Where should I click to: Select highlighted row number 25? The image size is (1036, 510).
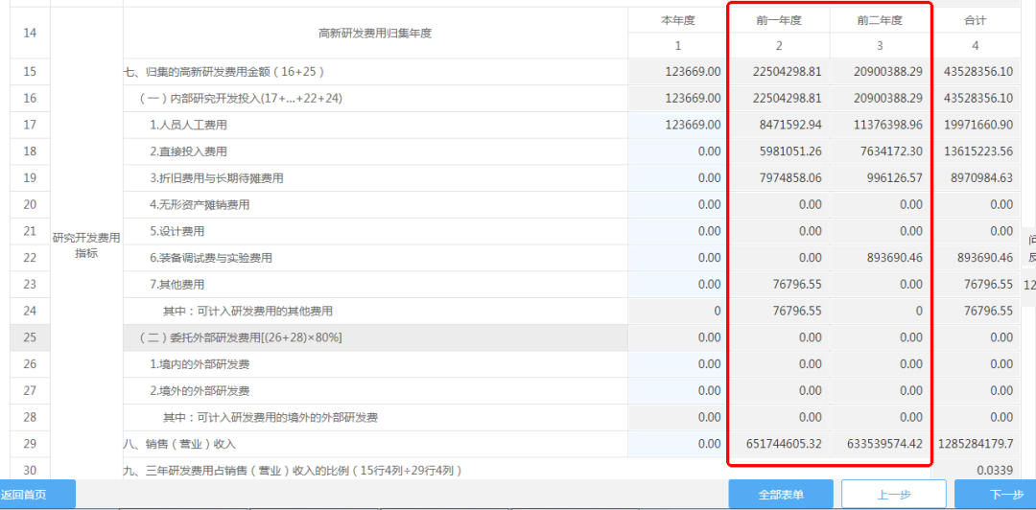pyautogui.click(x=29, y=337)
